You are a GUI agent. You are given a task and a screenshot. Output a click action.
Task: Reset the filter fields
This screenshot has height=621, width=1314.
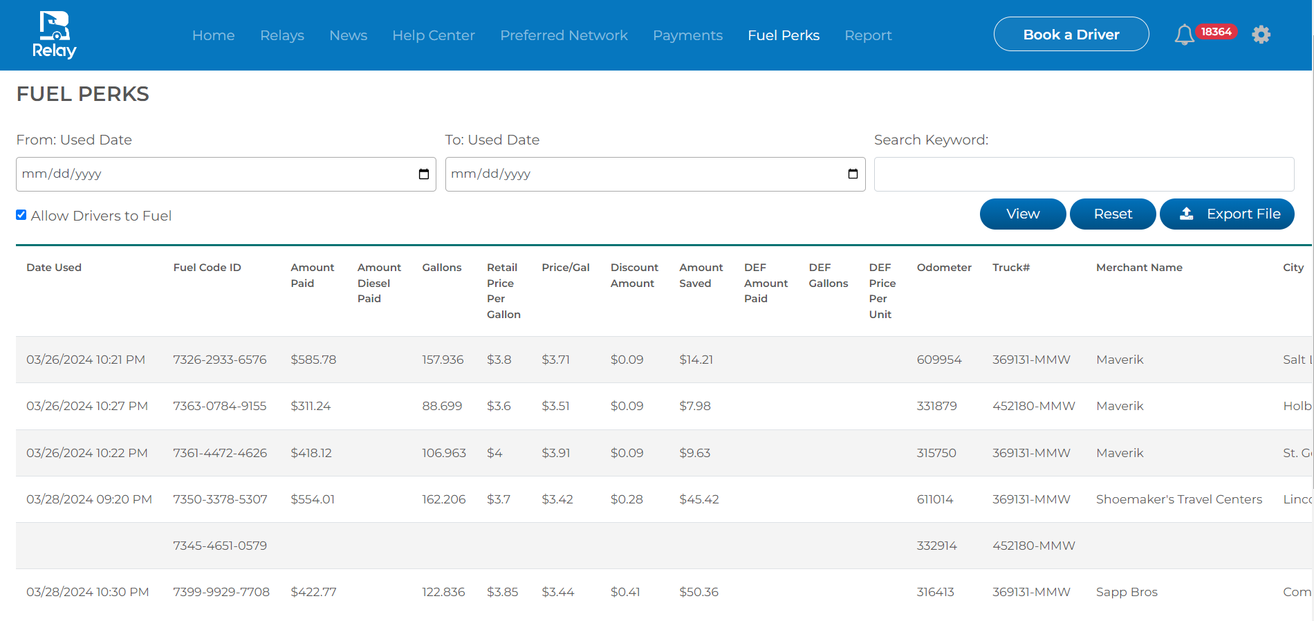(1112, 214)
